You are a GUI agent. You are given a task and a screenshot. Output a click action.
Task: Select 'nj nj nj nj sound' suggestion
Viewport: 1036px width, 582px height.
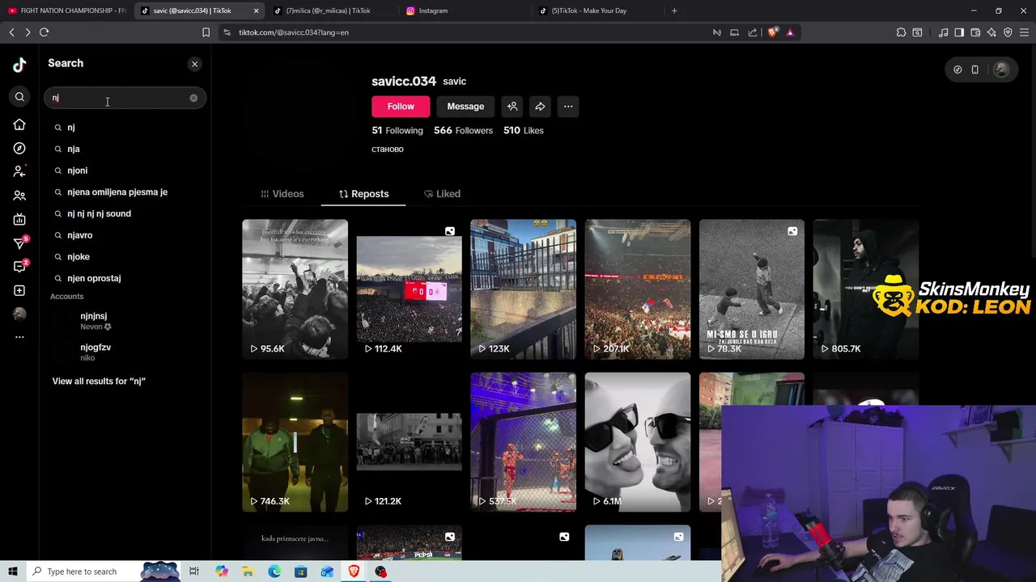[x=124, y=213]
